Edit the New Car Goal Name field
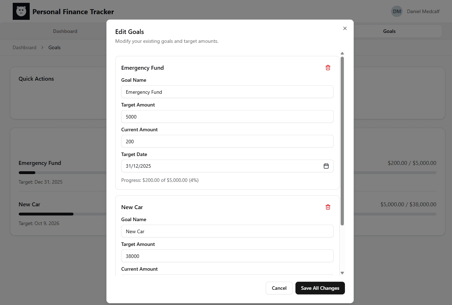The image size is (452, 305). click(227, 231)
